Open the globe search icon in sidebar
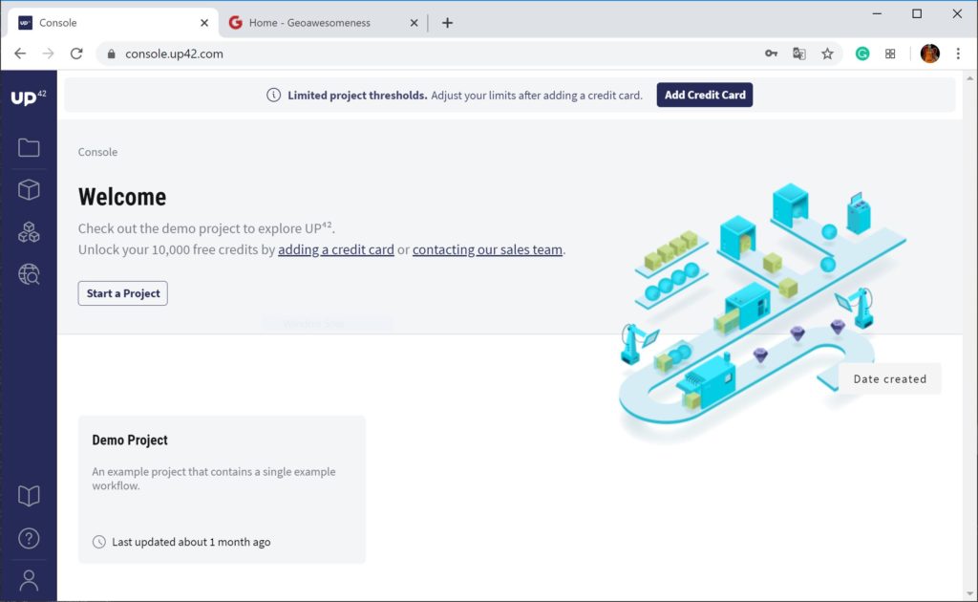Screen dimensions: 978x602 [29, 274]
